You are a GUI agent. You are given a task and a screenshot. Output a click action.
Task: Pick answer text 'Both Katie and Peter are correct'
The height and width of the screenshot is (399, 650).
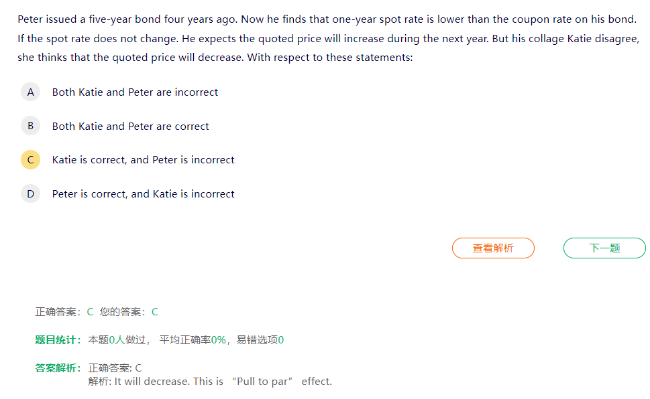[x=131, y=126]
